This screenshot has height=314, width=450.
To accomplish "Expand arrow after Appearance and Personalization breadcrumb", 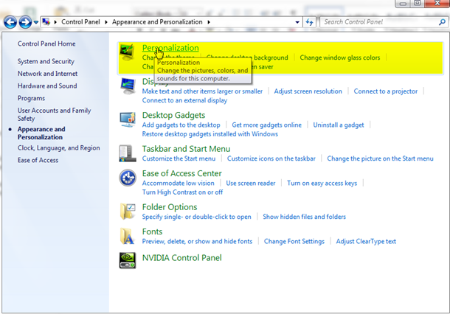I will click(209, 22).
